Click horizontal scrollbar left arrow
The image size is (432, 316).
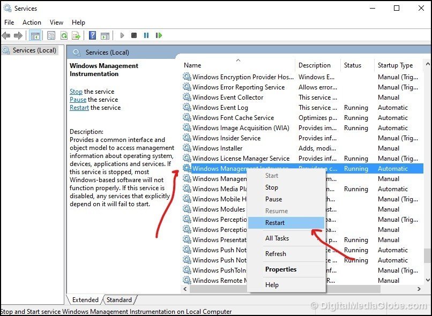coord(185,289)
